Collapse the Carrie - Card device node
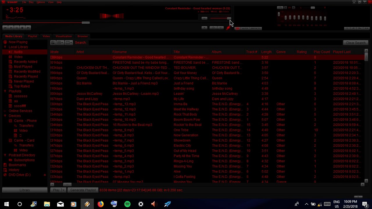 (10, 141)
